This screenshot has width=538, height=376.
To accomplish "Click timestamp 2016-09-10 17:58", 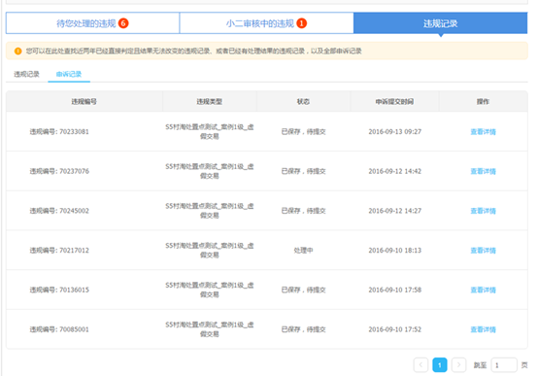I will click(x=395, y=290).
